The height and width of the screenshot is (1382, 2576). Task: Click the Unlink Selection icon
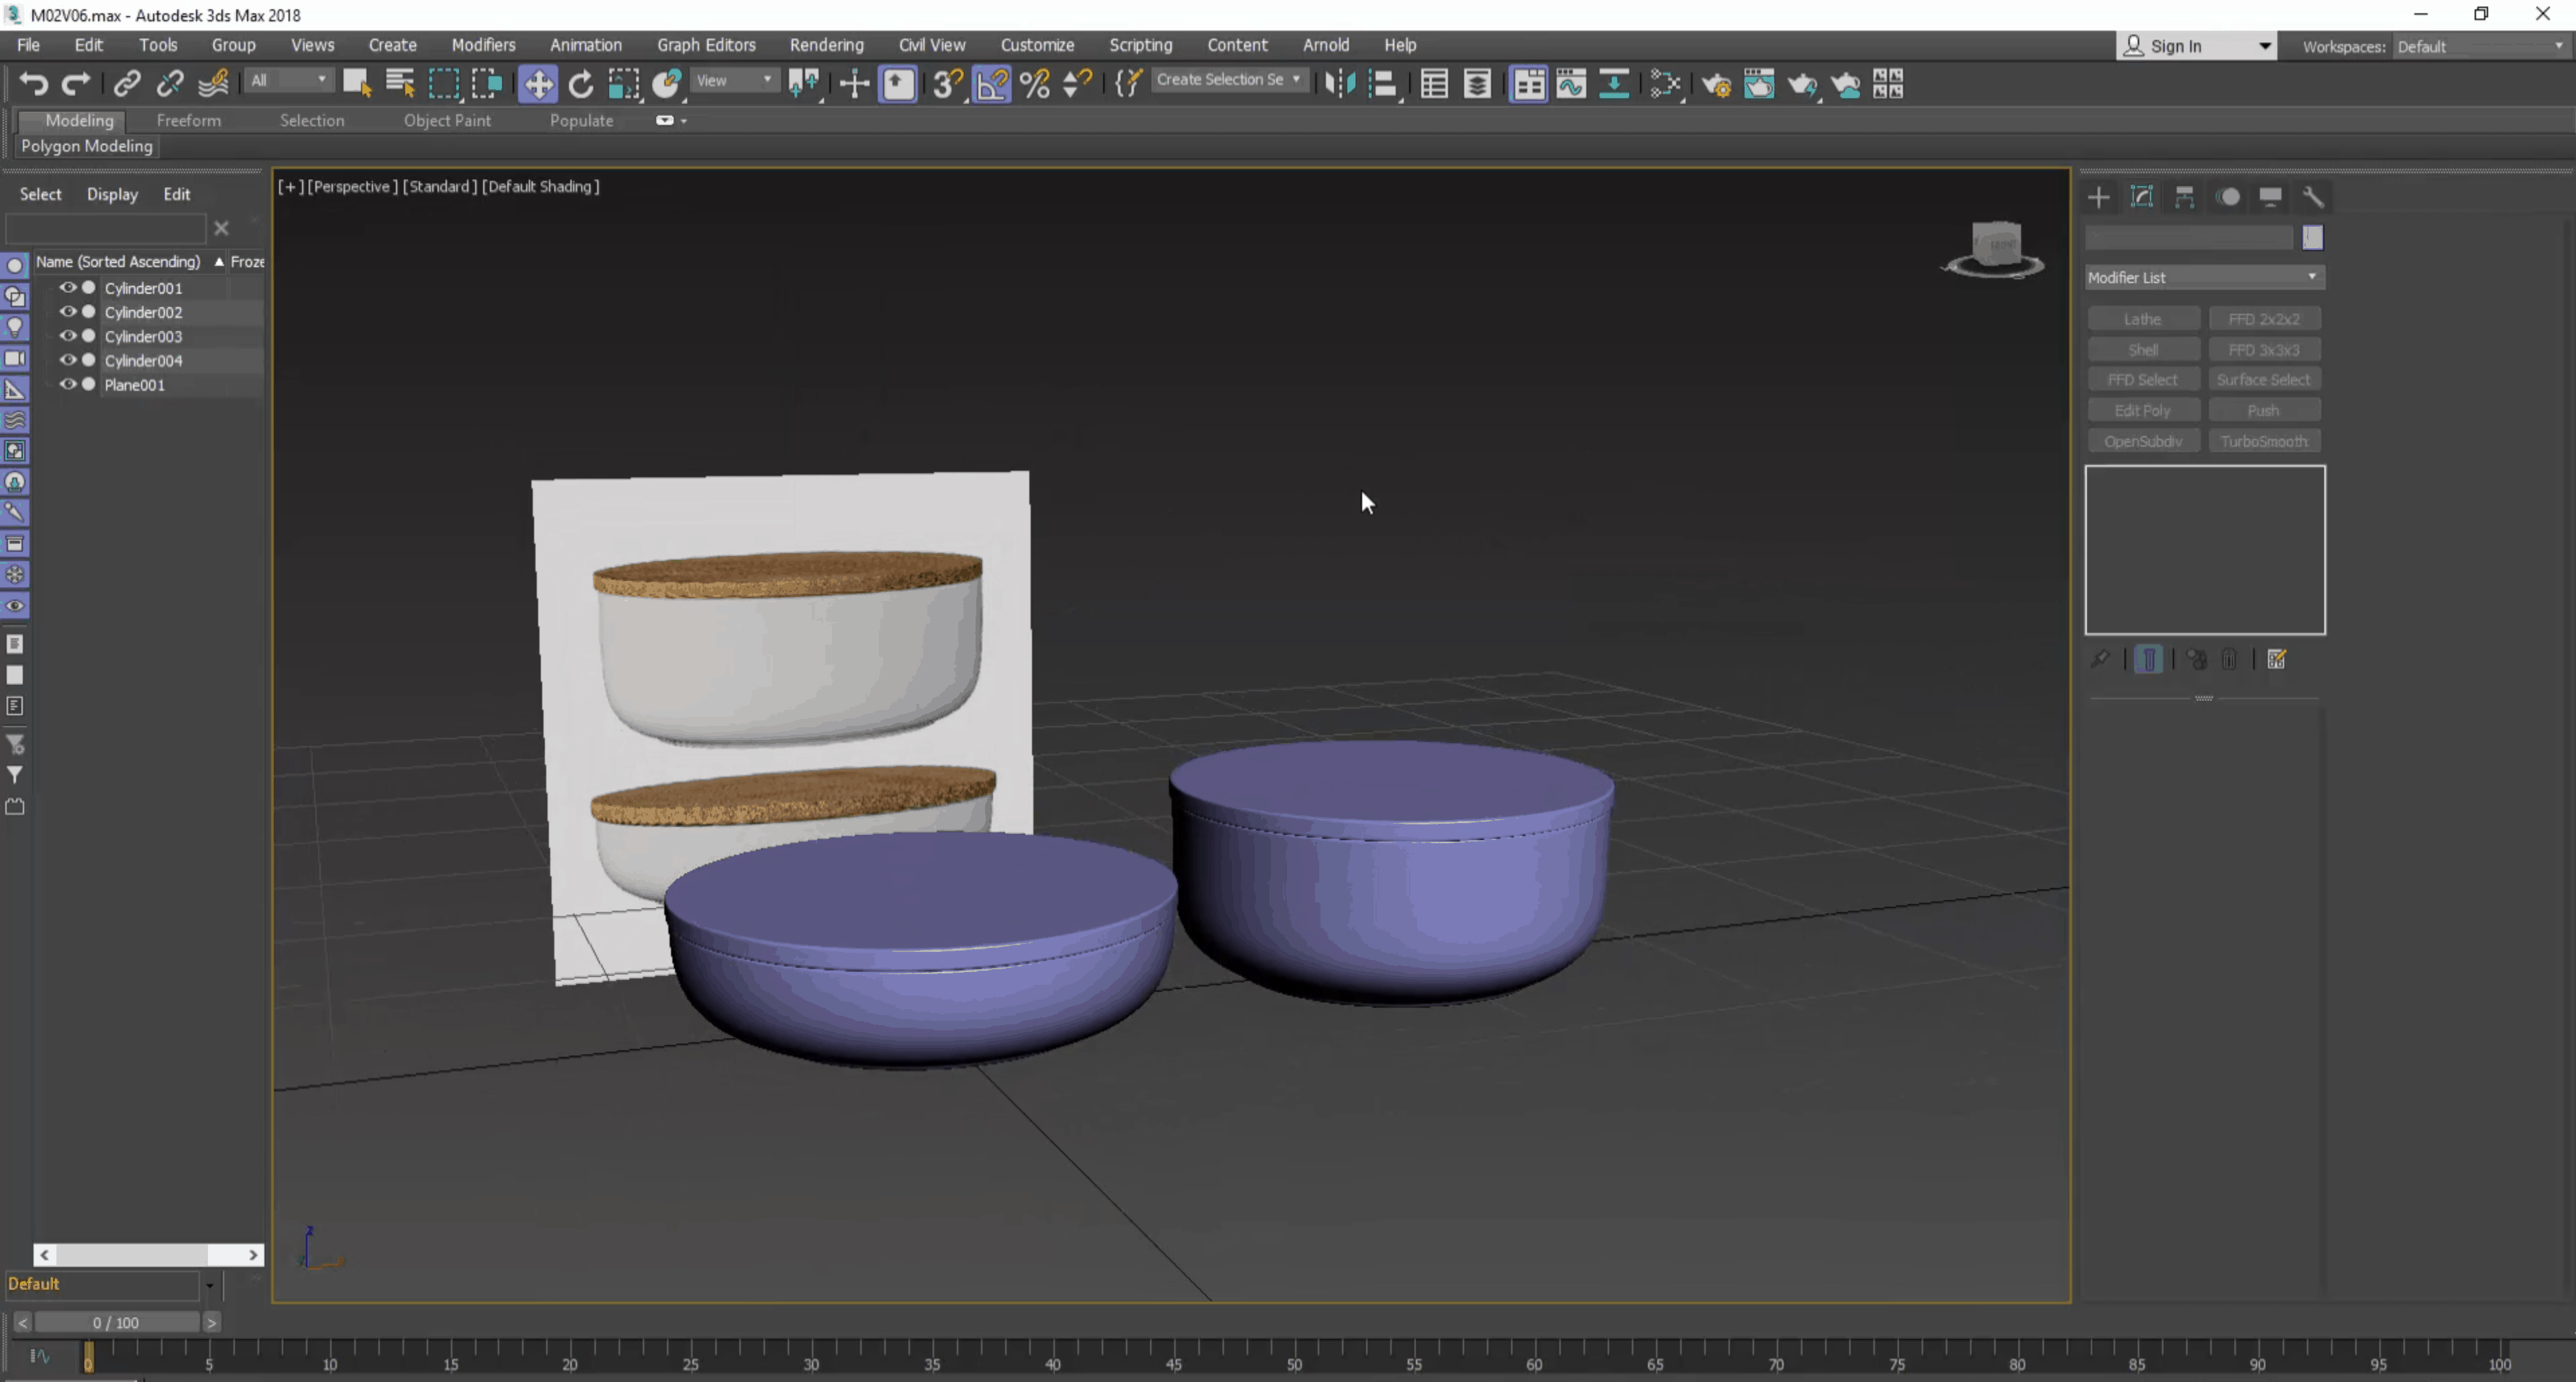(170, 84)
